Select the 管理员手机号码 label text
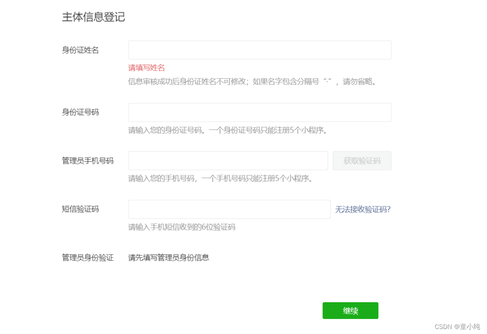 click(x=88, y=161)
